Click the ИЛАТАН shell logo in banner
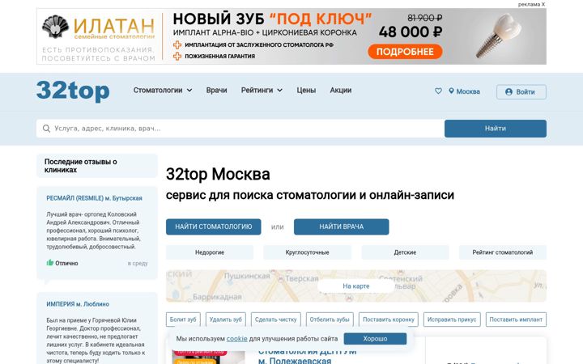This screenshot has width=583, height=364. [x=55, y=27]
